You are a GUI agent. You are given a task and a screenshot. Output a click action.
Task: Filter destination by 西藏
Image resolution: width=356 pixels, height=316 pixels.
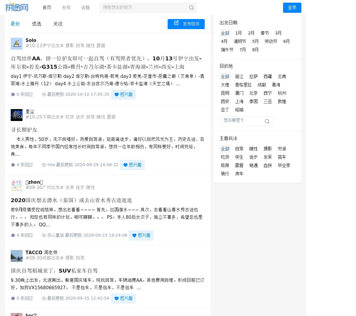pyautogui.click(x=268, y=77)
